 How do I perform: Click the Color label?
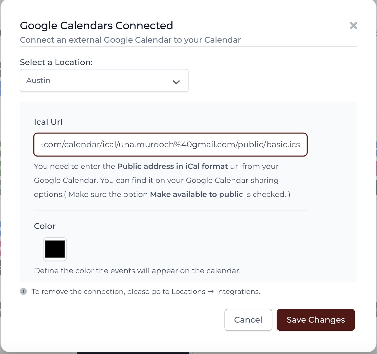(45, 226)
